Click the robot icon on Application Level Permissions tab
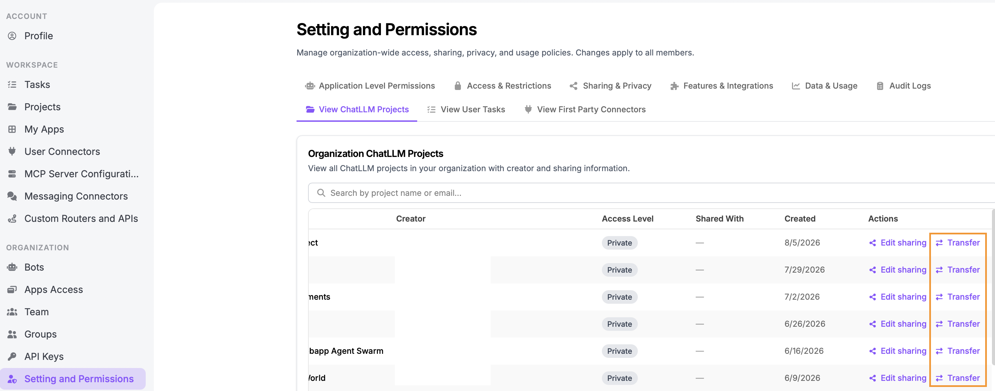 coord(310,86)
